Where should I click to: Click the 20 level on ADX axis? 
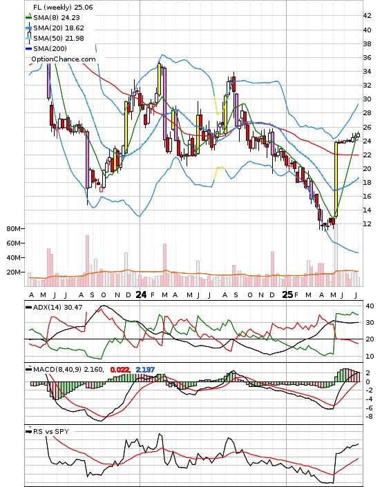click(x=370, y=339)
